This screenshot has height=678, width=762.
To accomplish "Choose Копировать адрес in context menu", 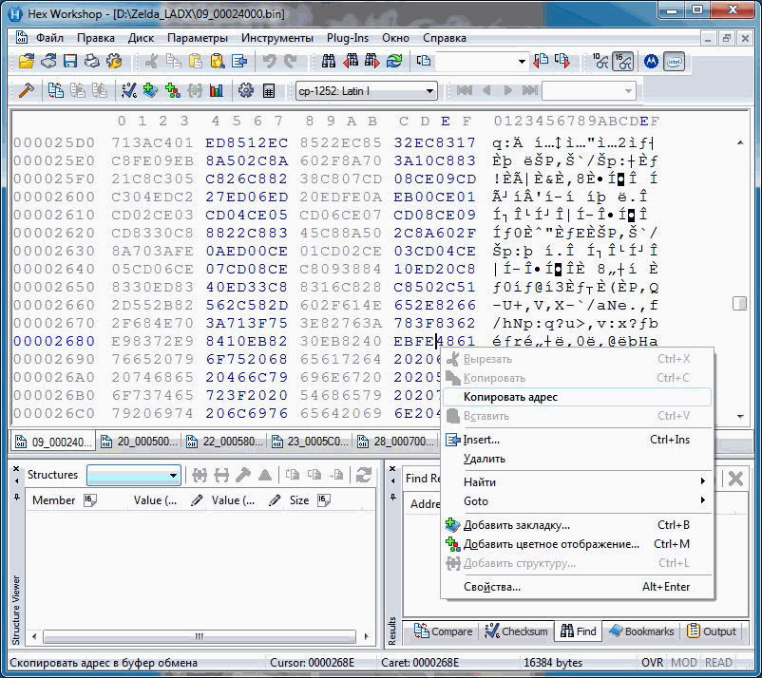I will point(577,397).
